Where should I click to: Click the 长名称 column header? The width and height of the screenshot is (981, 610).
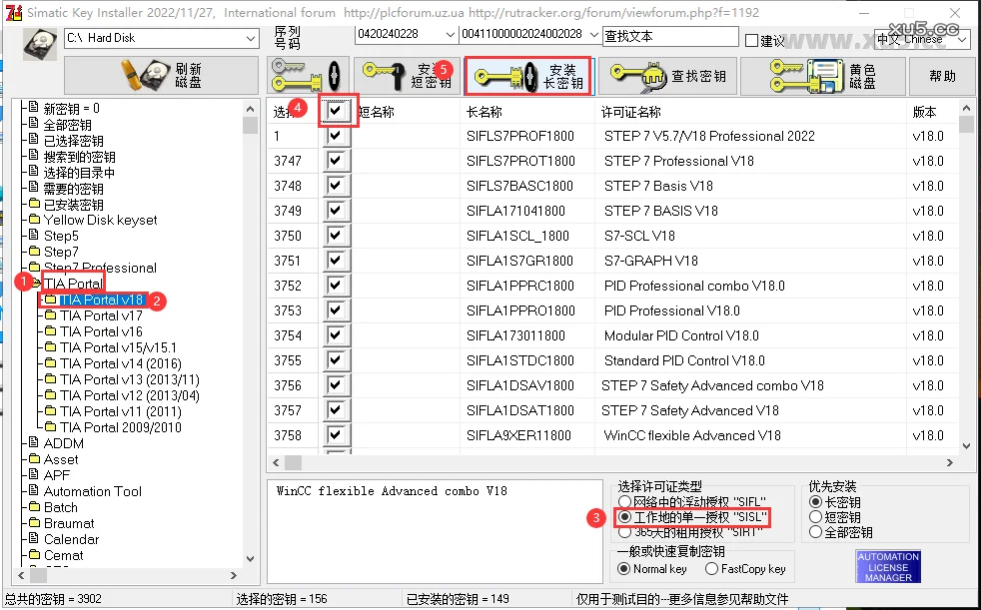pos(485,112)
